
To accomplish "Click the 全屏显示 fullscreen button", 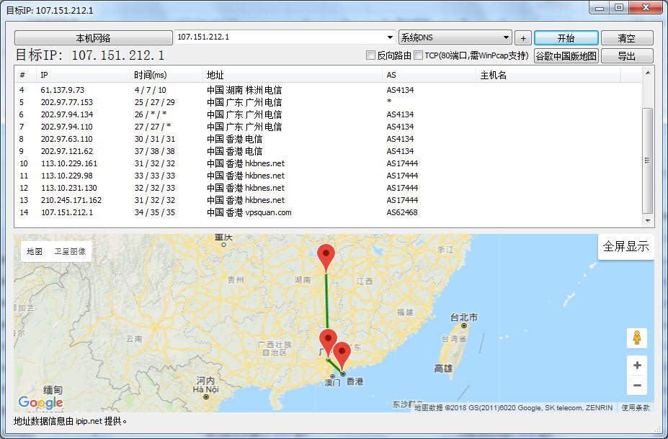I will (626, 245).
